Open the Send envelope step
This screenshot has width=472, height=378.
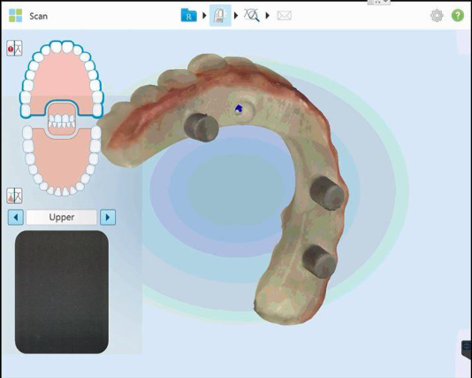(284, 15)
